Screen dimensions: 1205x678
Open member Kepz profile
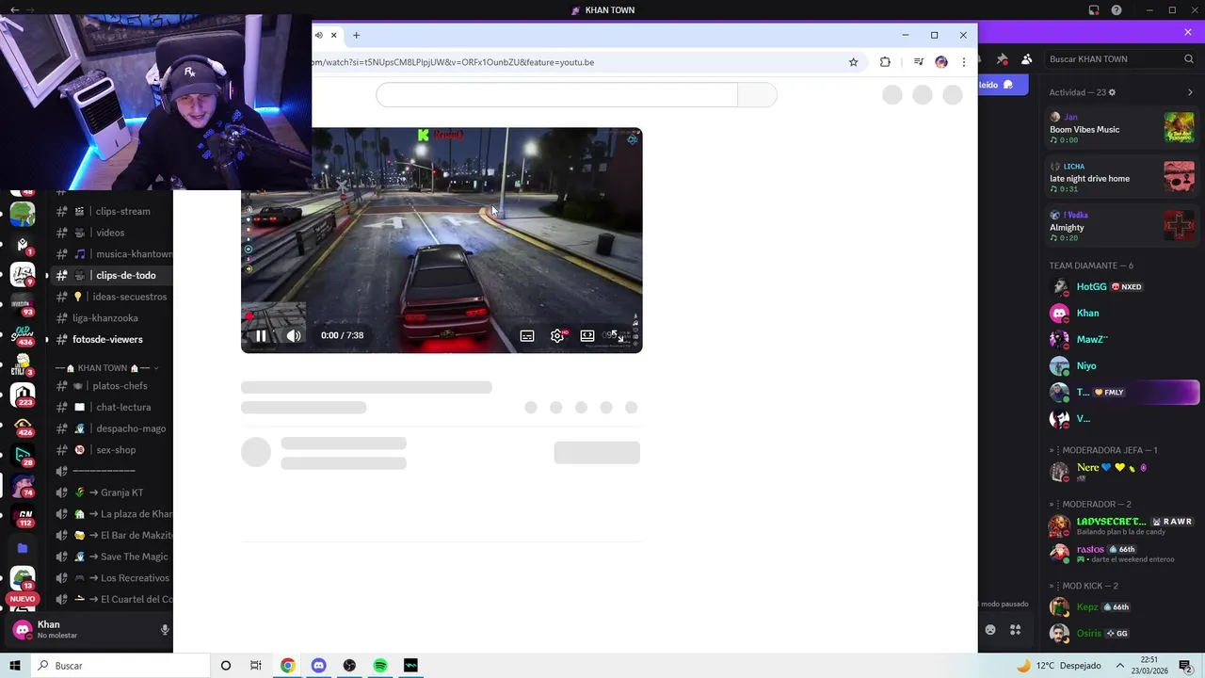point(1122,606)
